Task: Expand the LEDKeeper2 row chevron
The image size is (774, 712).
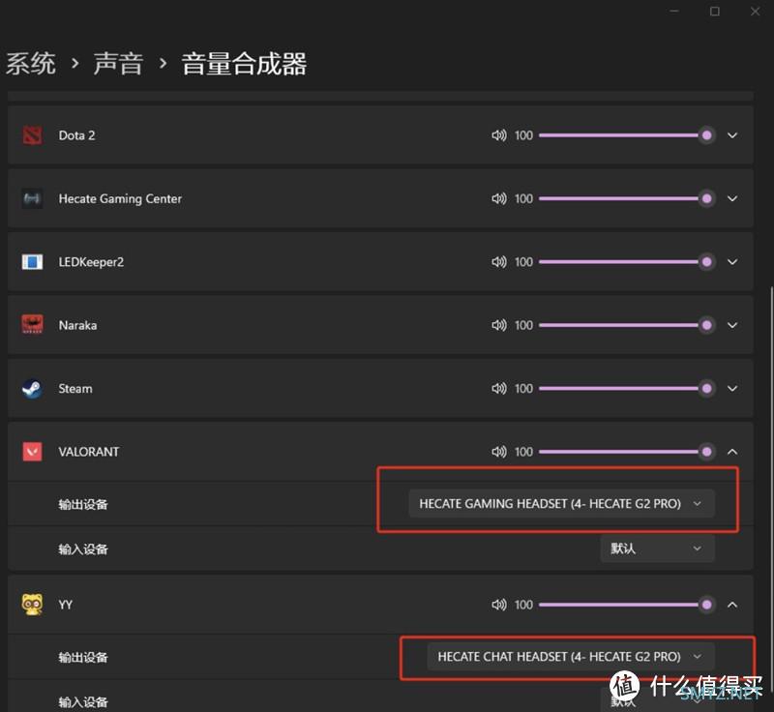Action: pyautogui.click(x=732, y=261)
